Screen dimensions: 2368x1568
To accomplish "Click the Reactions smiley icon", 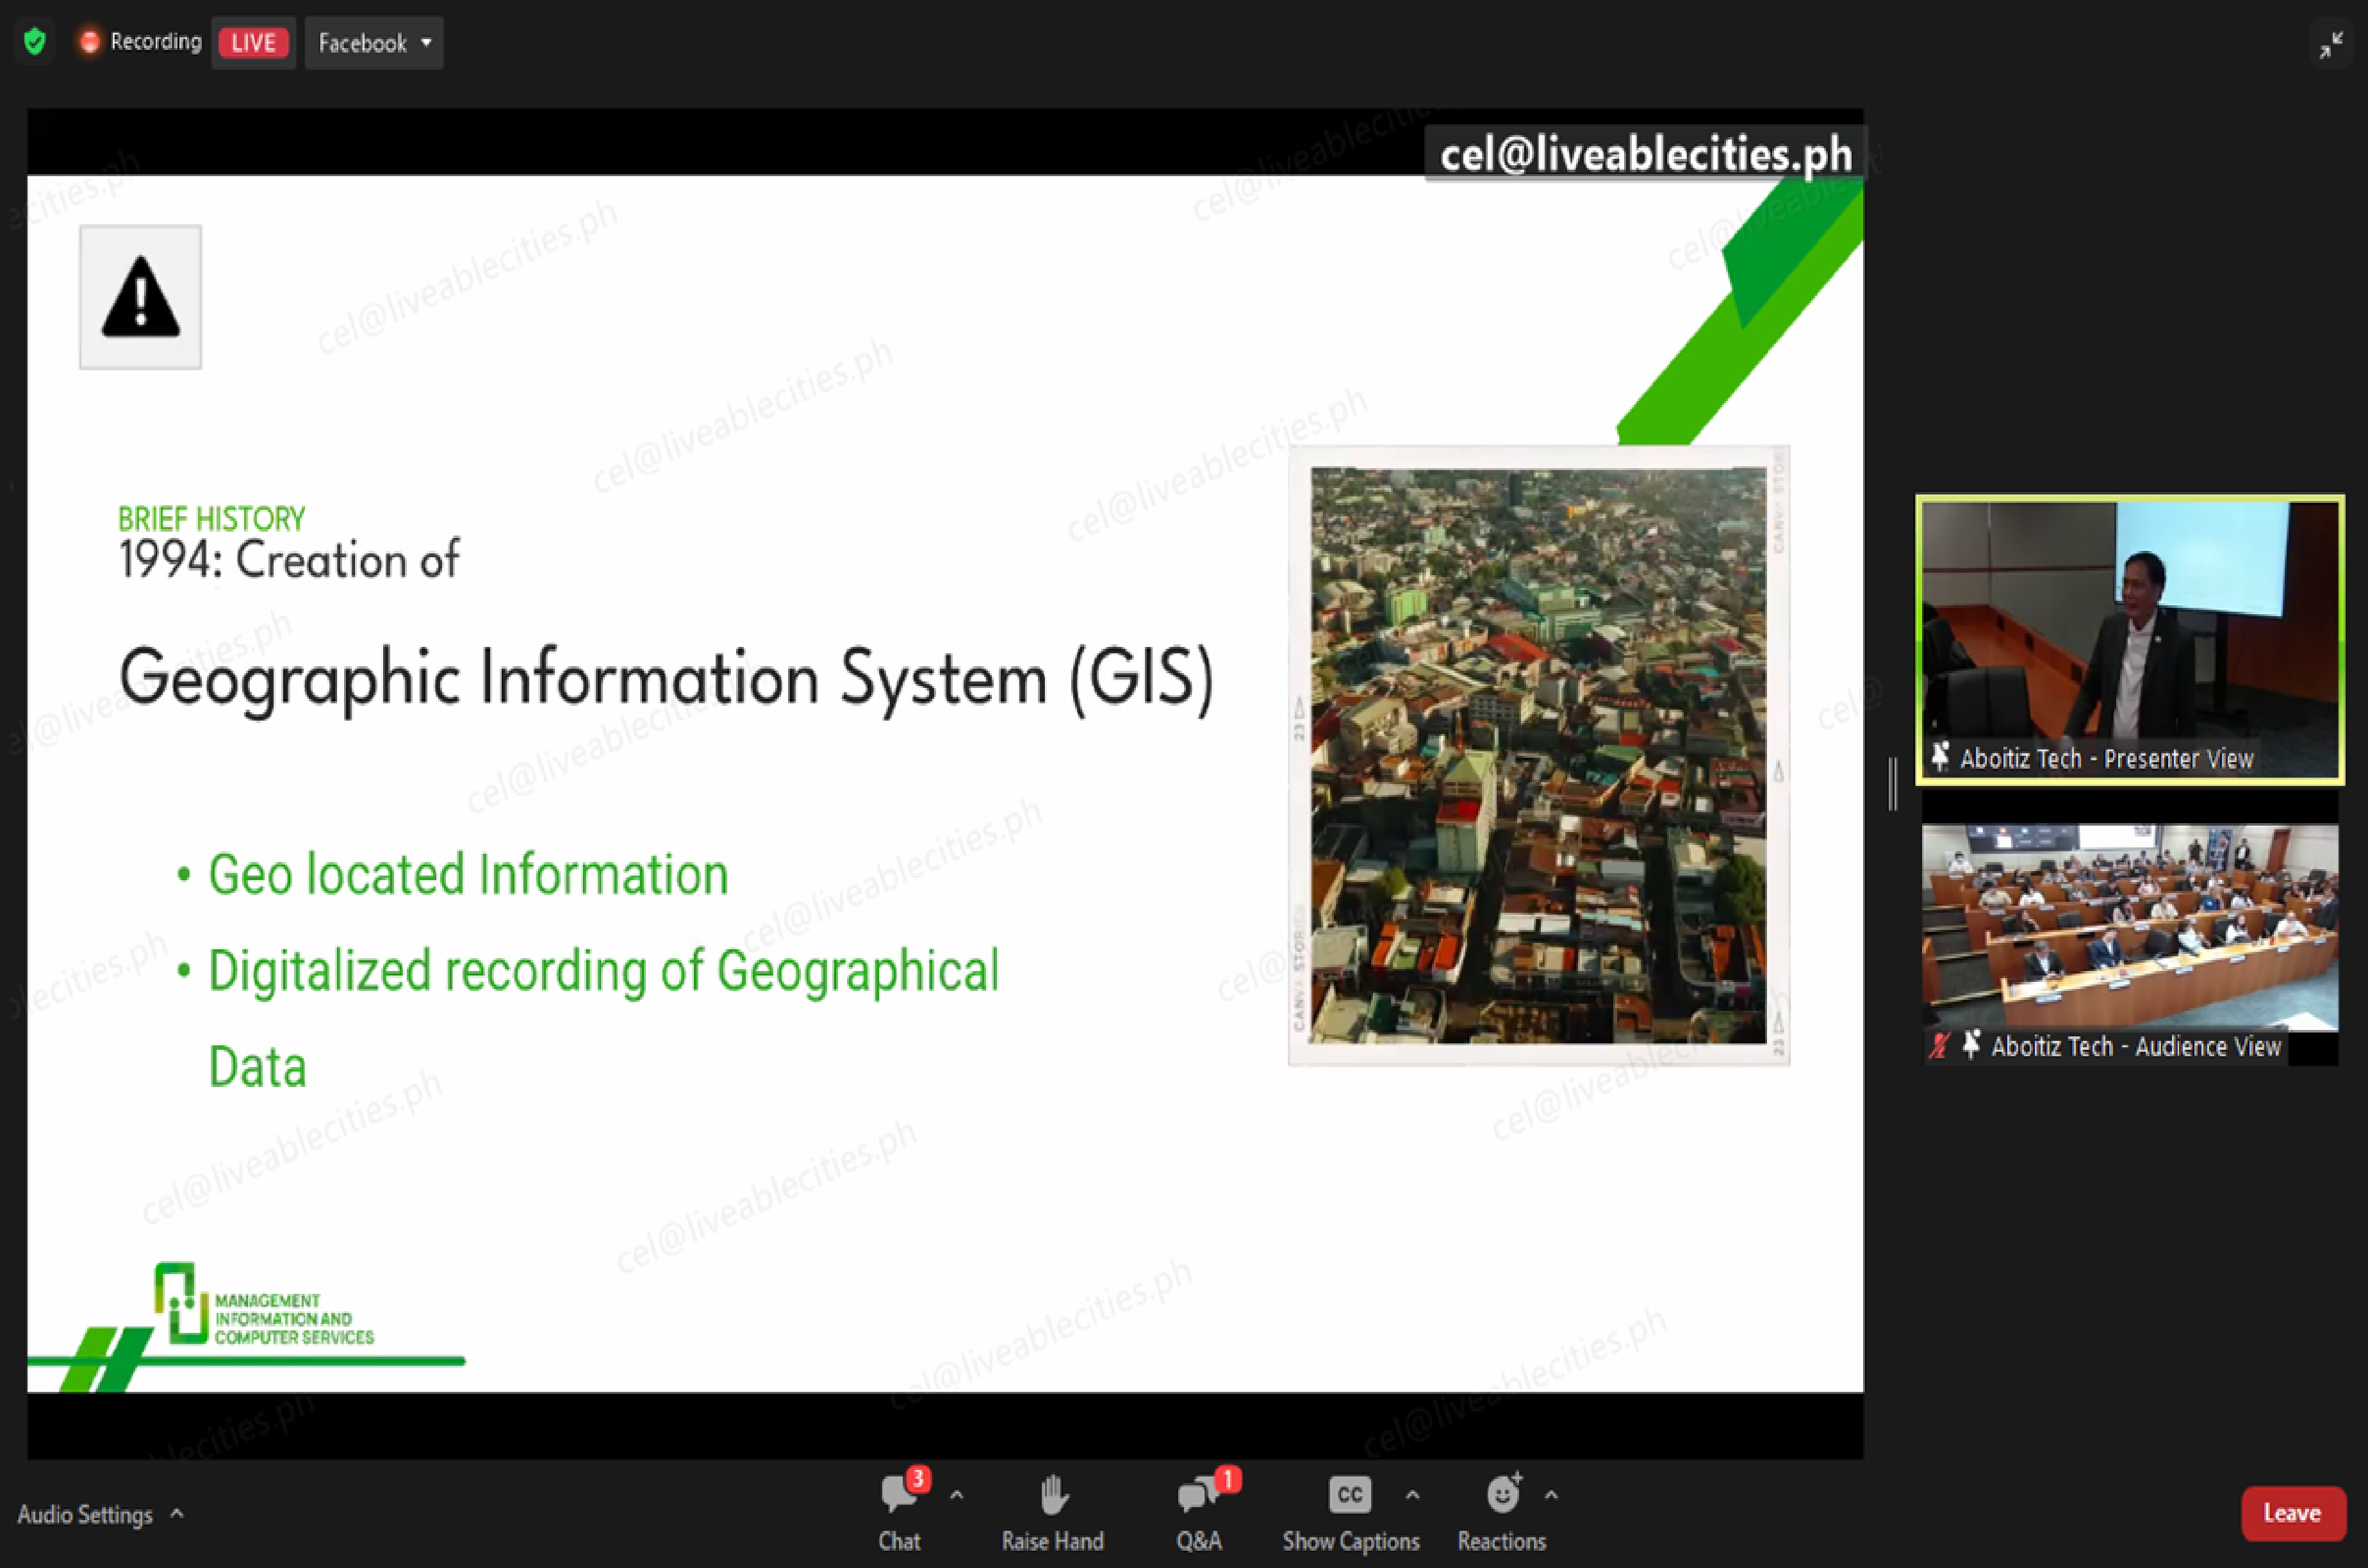I will click(x=1501, y=1496).
